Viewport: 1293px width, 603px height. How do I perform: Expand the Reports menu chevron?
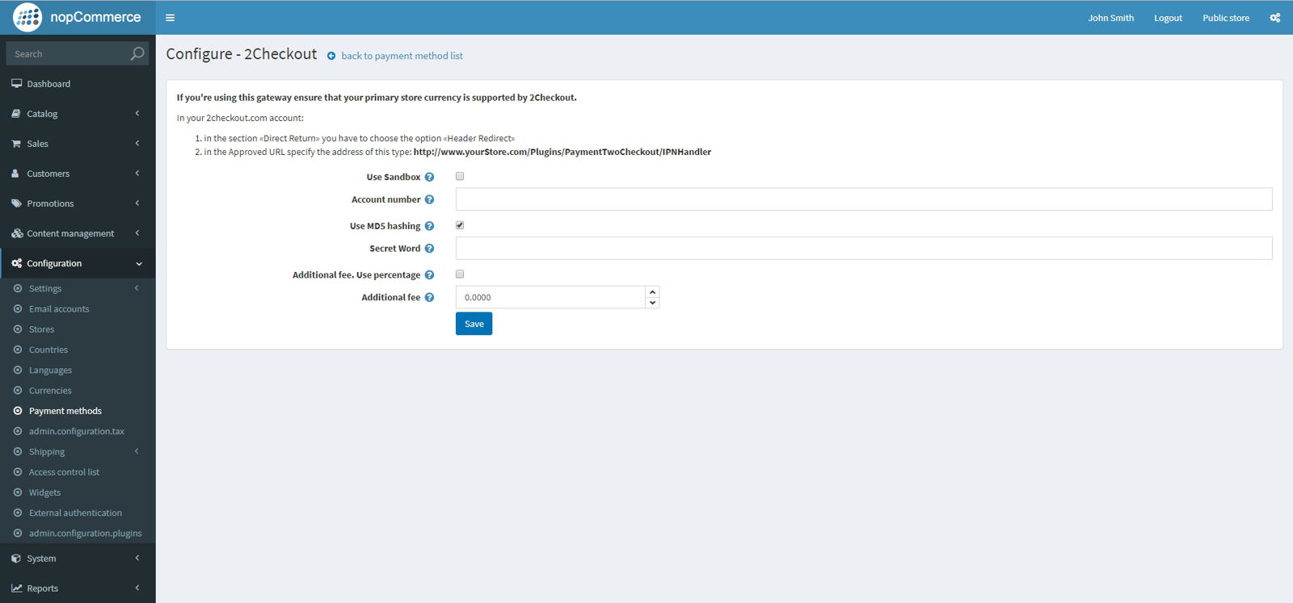coord(137,588)
